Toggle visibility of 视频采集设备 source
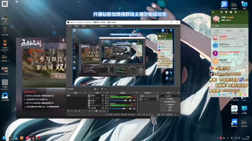The image size is (252, 141). pyautogui.click(x=103, y=106)
